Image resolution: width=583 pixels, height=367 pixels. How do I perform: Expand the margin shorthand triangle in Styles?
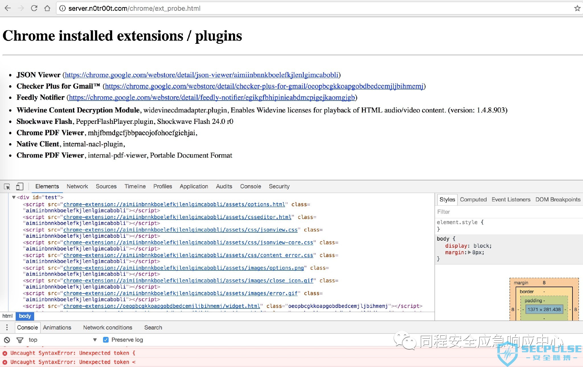click(x=469, y=252)
